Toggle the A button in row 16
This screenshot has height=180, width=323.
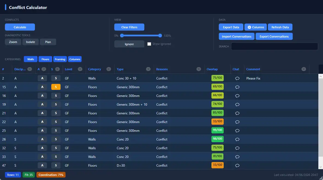[42, 96]
